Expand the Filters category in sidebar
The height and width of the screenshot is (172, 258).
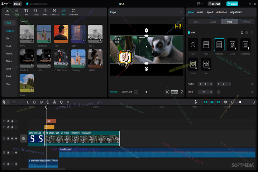click(x=9, y=23)
